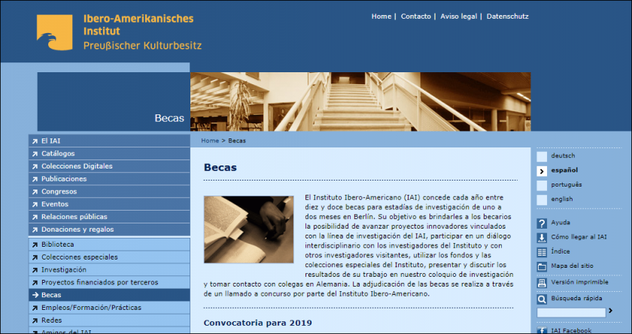Open the Ayuda help link
The image size is (632, 334).
561,223
